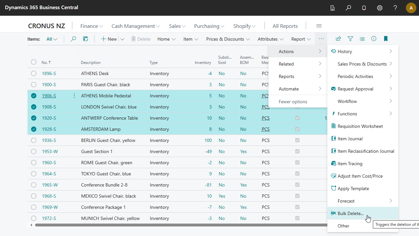Screen dimensions: 419x236
Task: Expand the History submenu
Action: coord(363,51)
